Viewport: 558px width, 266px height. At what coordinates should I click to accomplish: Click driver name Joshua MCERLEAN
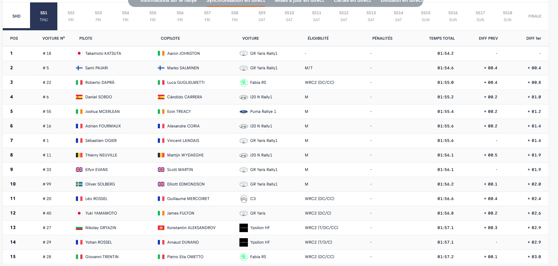(103, 112)
